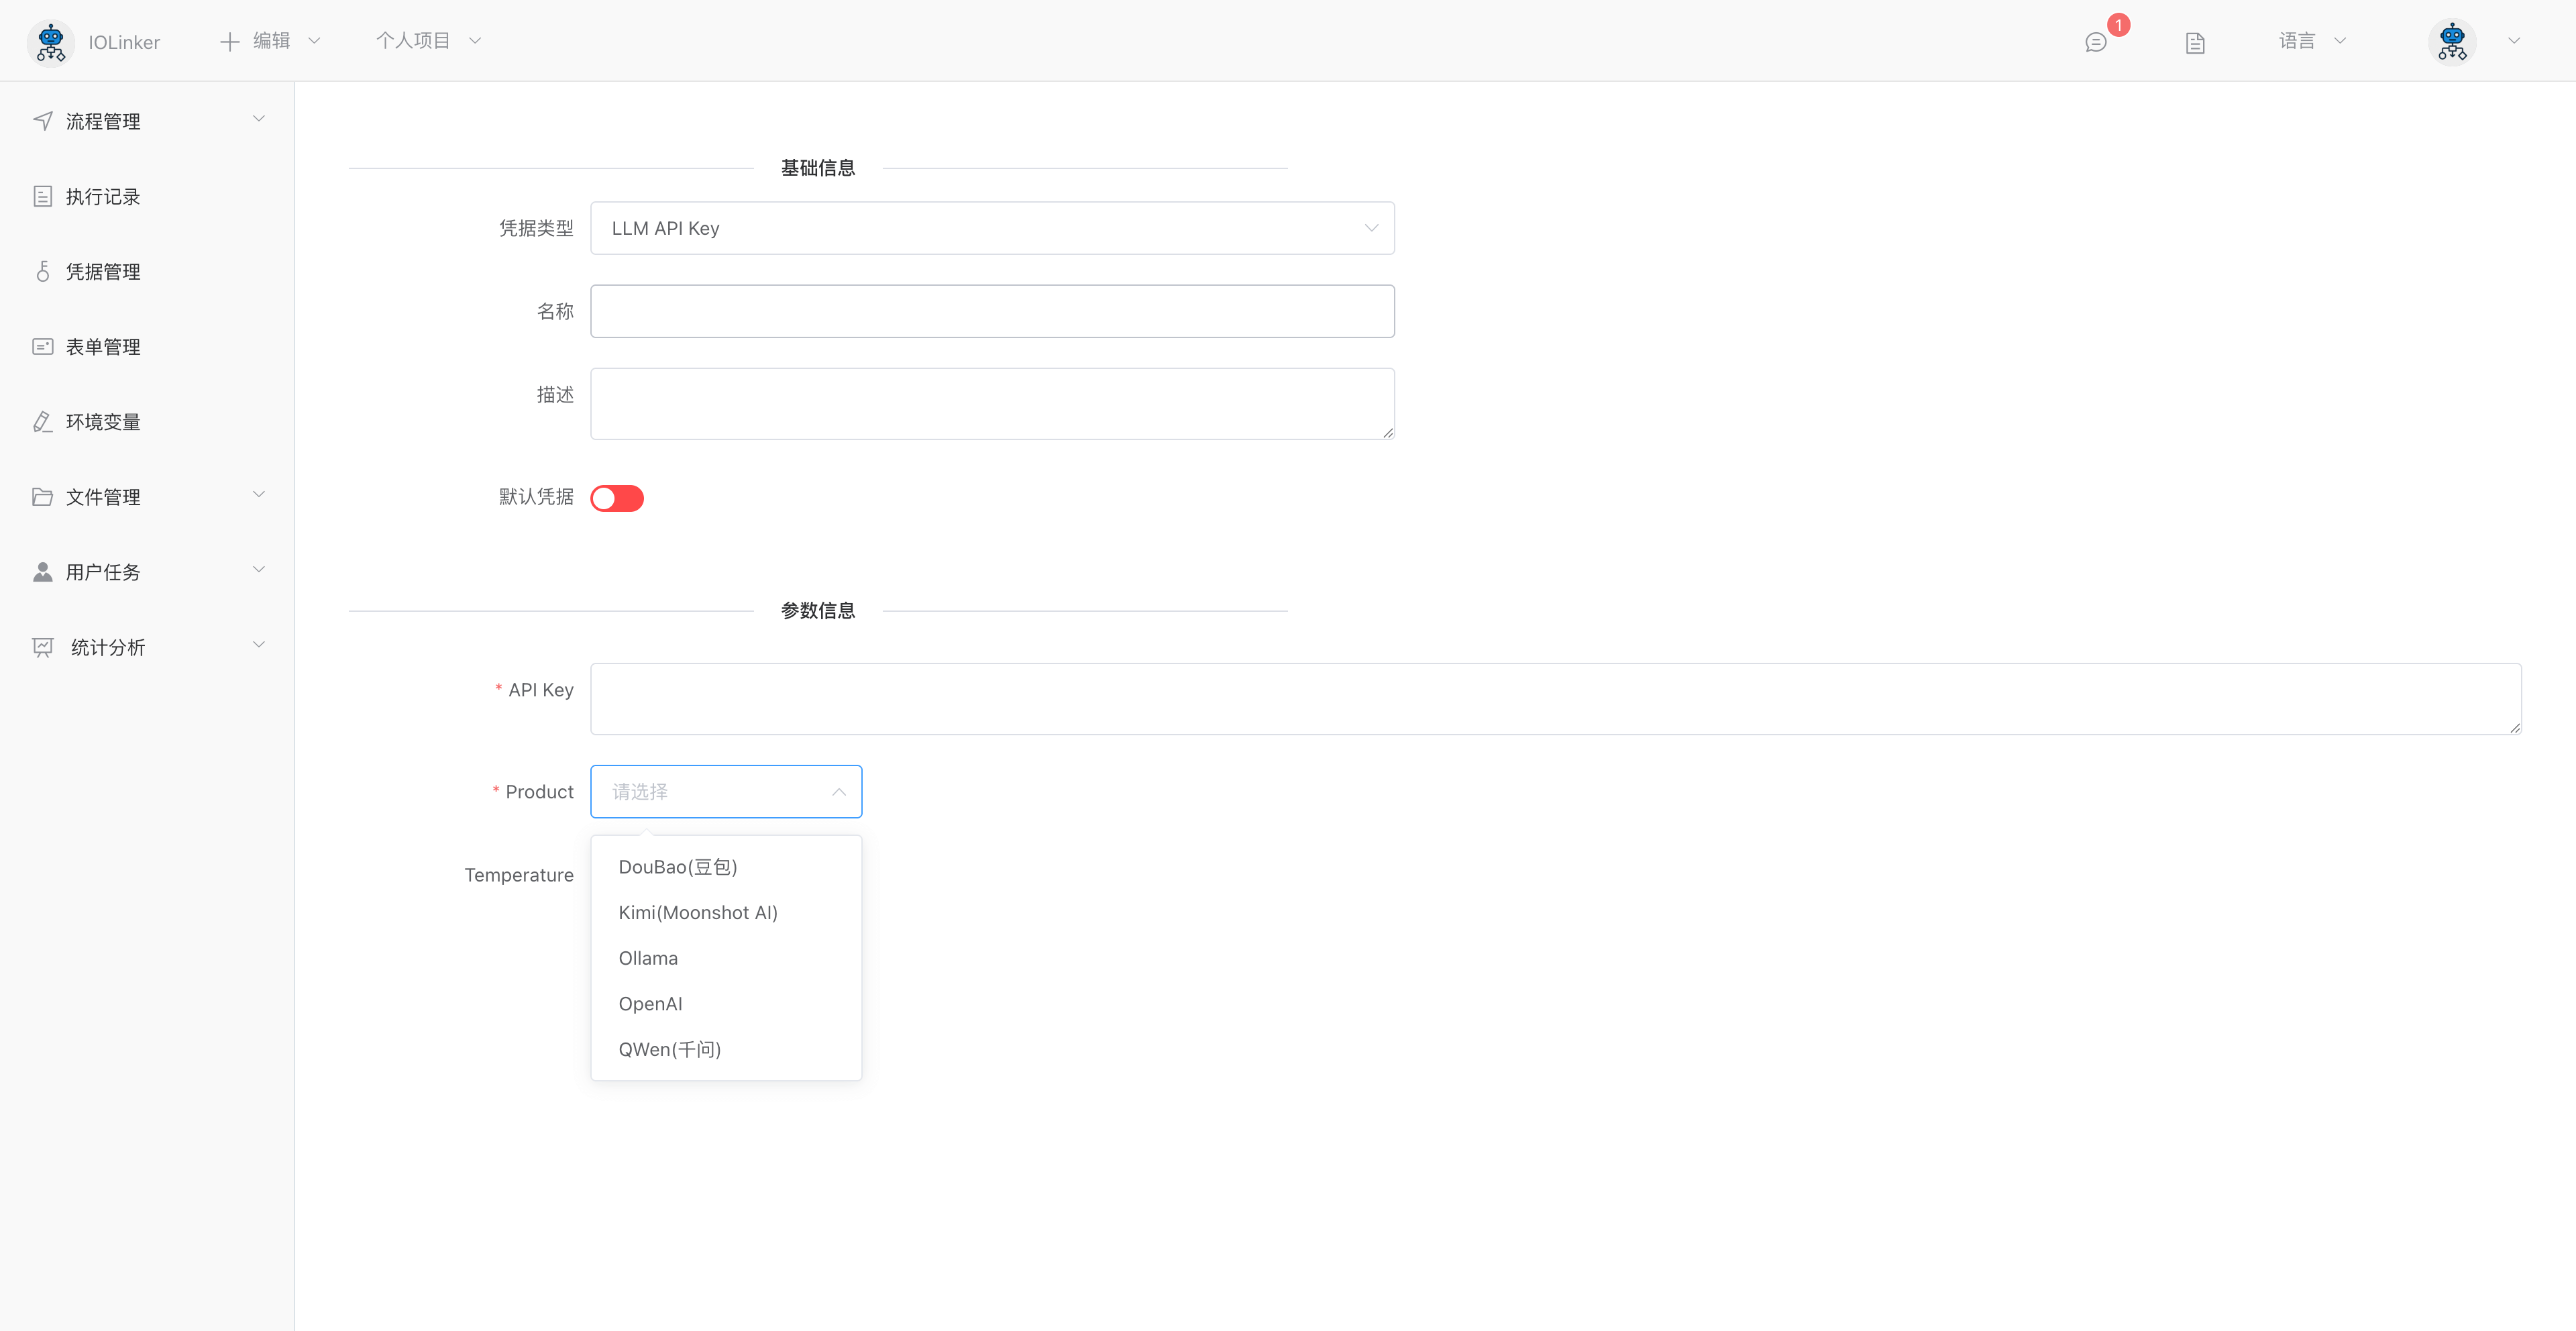Click the document icon in top bar
Image resolution: width=2576 pixels, height=1331 pixels.
(x=2195, y=42)
